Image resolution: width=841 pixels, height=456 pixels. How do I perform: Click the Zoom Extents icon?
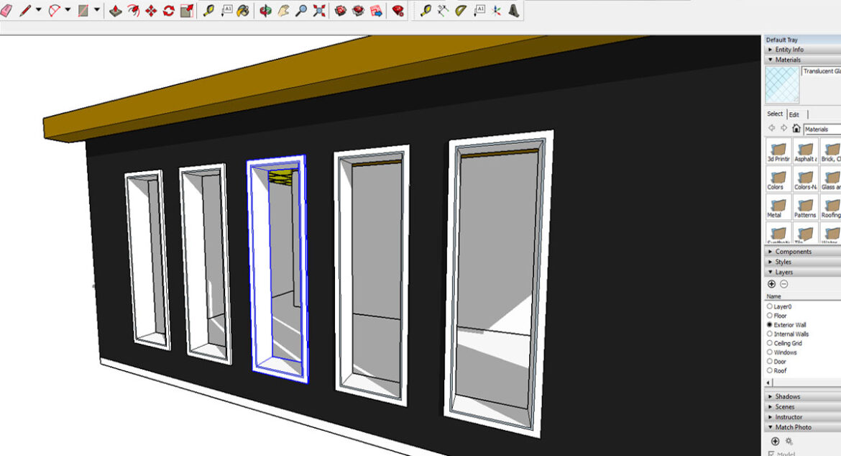coord(321,10)
